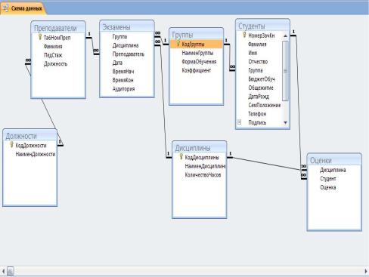369x277 pixels.
Task: Click the right arrow of the bottom horizontal scrollbar
Action: 366,271
